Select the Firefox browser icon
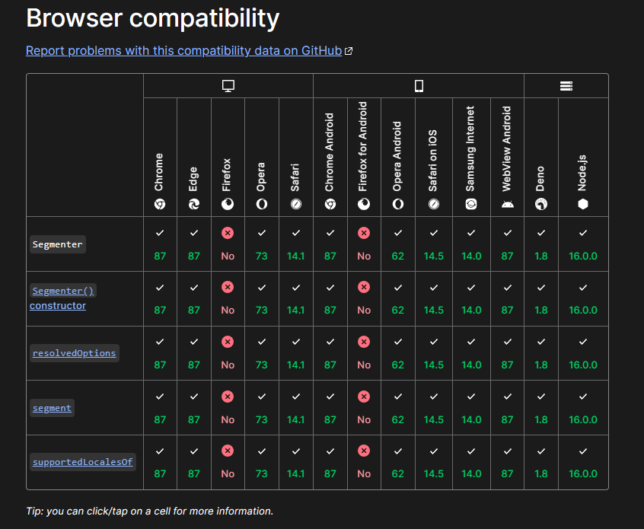644x529 pixels. click(x=228, y=203)
